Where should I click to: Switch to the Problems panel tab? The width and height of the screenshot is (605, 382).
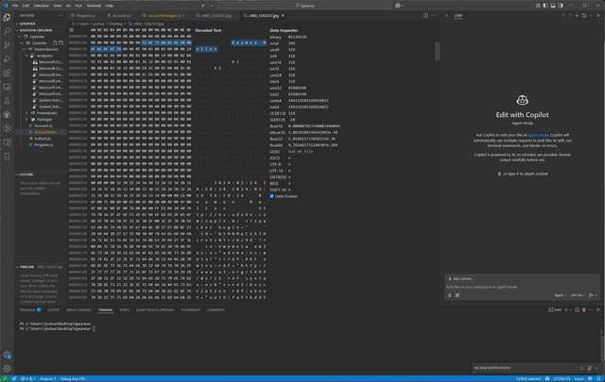pyautogui.click(x=30, y=310)
